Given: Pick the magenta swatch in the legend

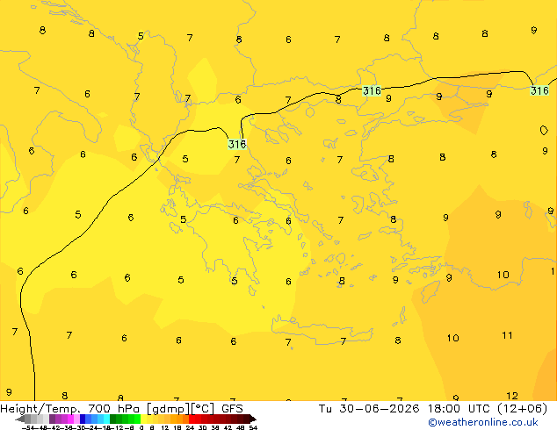Looking at the screenshot, I should pyautogui.click(x=70, y=419).
